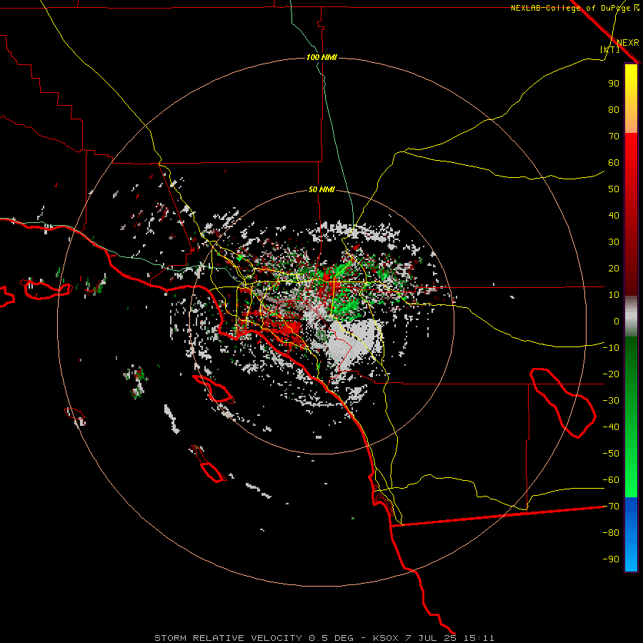Click the 10 value on the velocity scale
Screen dimensions: 643x643
[x=614, y=295]
